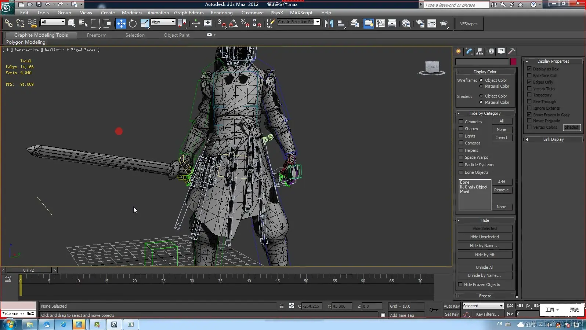Open the Modify command panel
586x330 pixels.
pyautogui.click(x=469, y=51)
